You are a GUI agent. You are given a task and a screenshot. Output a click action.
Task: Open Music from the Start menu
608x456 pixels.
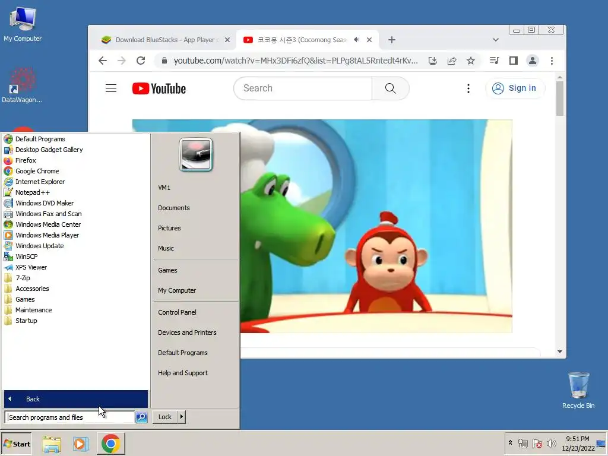(166, 248)
